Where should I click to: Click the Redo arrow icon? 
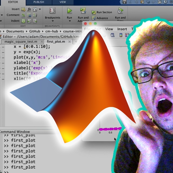153,2
